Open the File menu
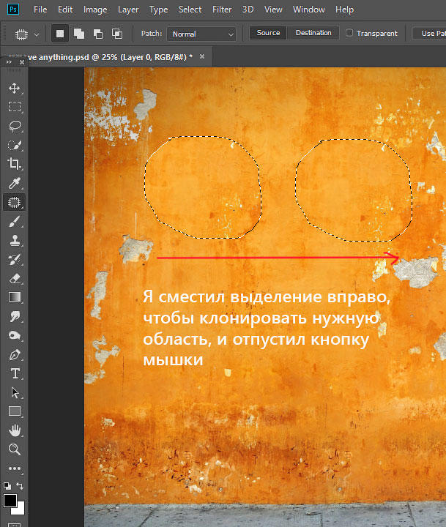The height and width of the screenshot is (527, 446). pyautogui.click(x=40, y=10)
